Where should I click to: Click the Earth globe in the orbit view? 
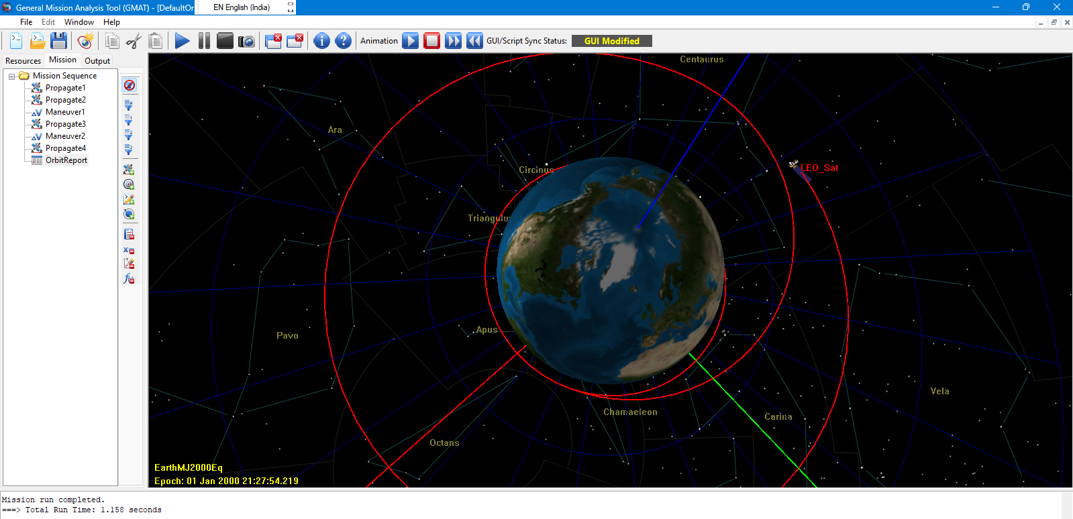click(611, 271)
